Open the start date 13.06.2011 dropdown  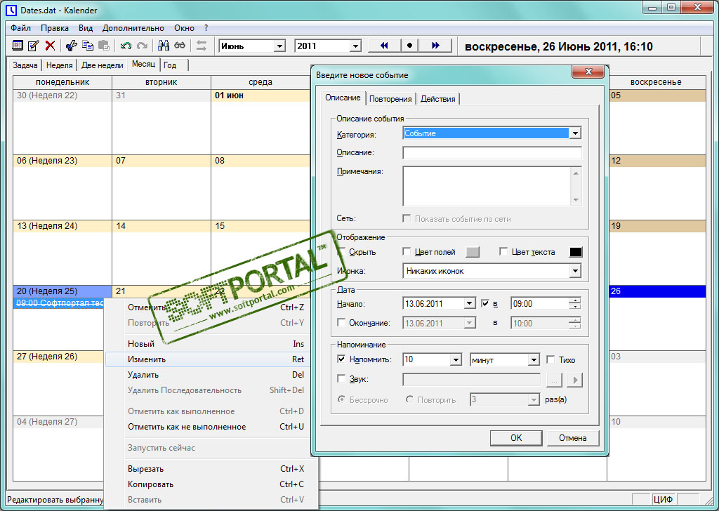pos(469,303)
